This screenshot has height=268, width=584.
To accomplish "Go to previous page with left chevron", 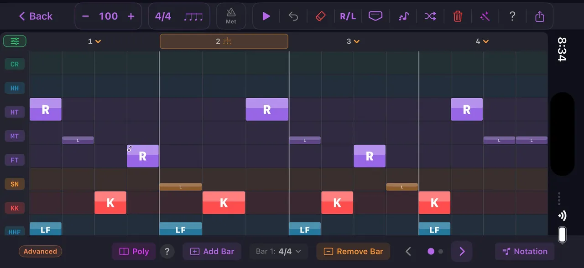I will [408, 252].
